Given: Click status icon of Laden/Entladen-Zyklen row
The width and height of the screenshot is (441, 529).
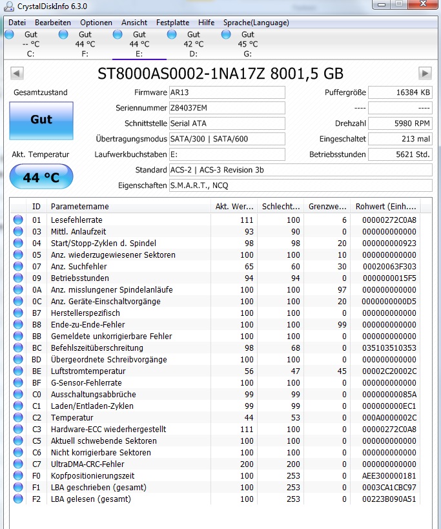Looking at the screenshot, I should click(18, 406).
